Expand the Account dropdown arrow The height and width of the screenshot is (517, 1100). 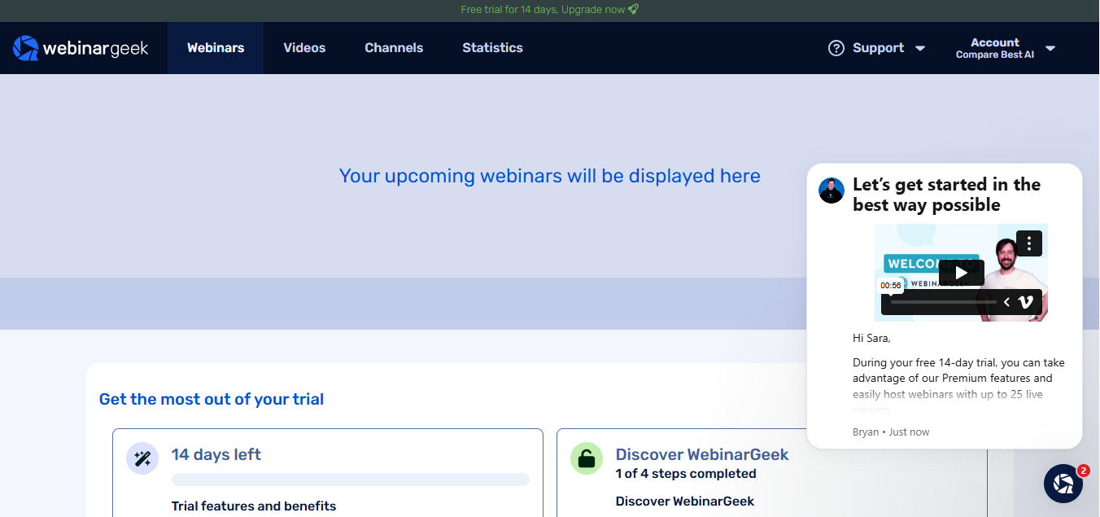point(1050,49)
